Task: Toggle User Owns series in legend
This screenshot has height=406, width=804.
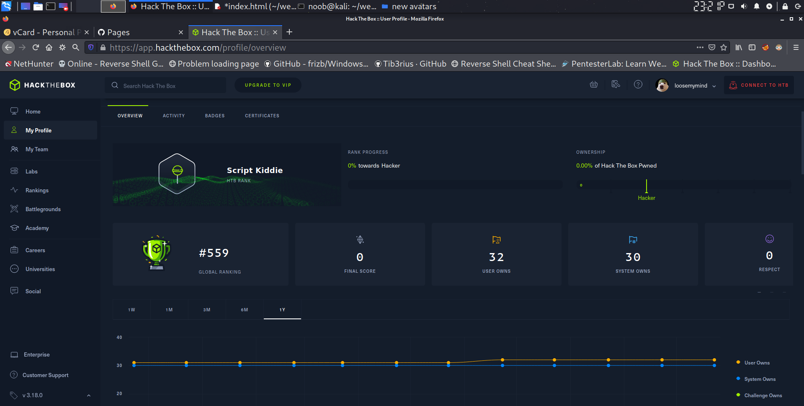Action: tap(753, 362)
